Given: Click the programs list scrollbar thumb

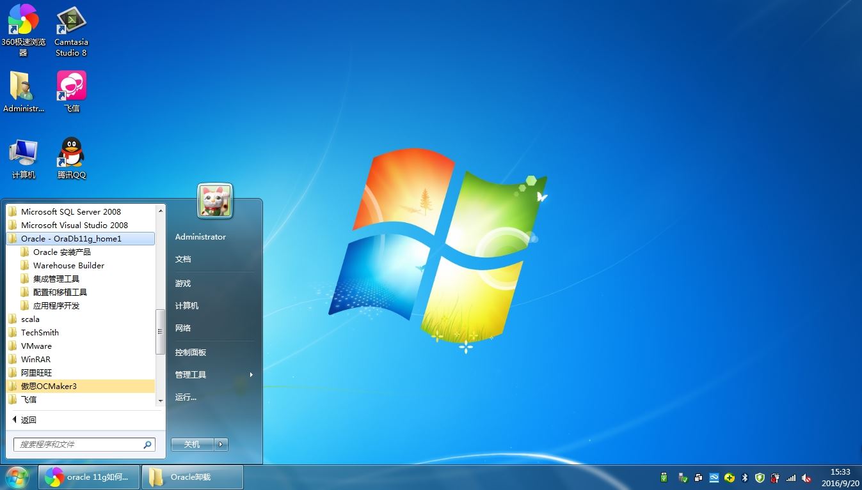Looking at the screenshot, I should [161, 332].
